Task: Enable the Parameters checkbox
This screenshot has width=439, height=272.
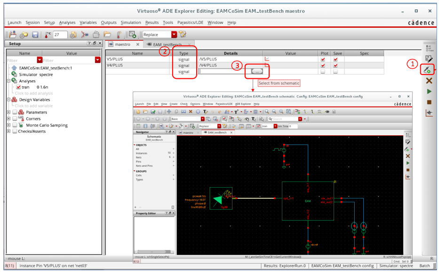Action: pos(15,112)
